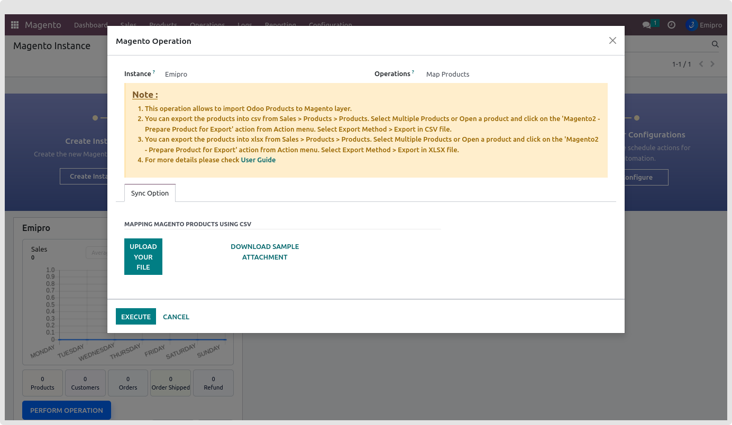Open the User Guide link

258,160
